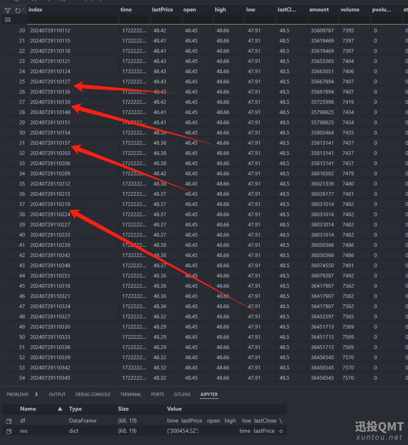Select the df variable name
The height and width of the screenshot is (445, 408).
23,420
